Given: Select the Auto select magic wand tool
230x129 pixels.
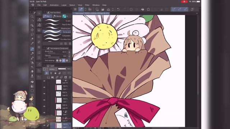Looking at the screenshot, I should [32, 39].
